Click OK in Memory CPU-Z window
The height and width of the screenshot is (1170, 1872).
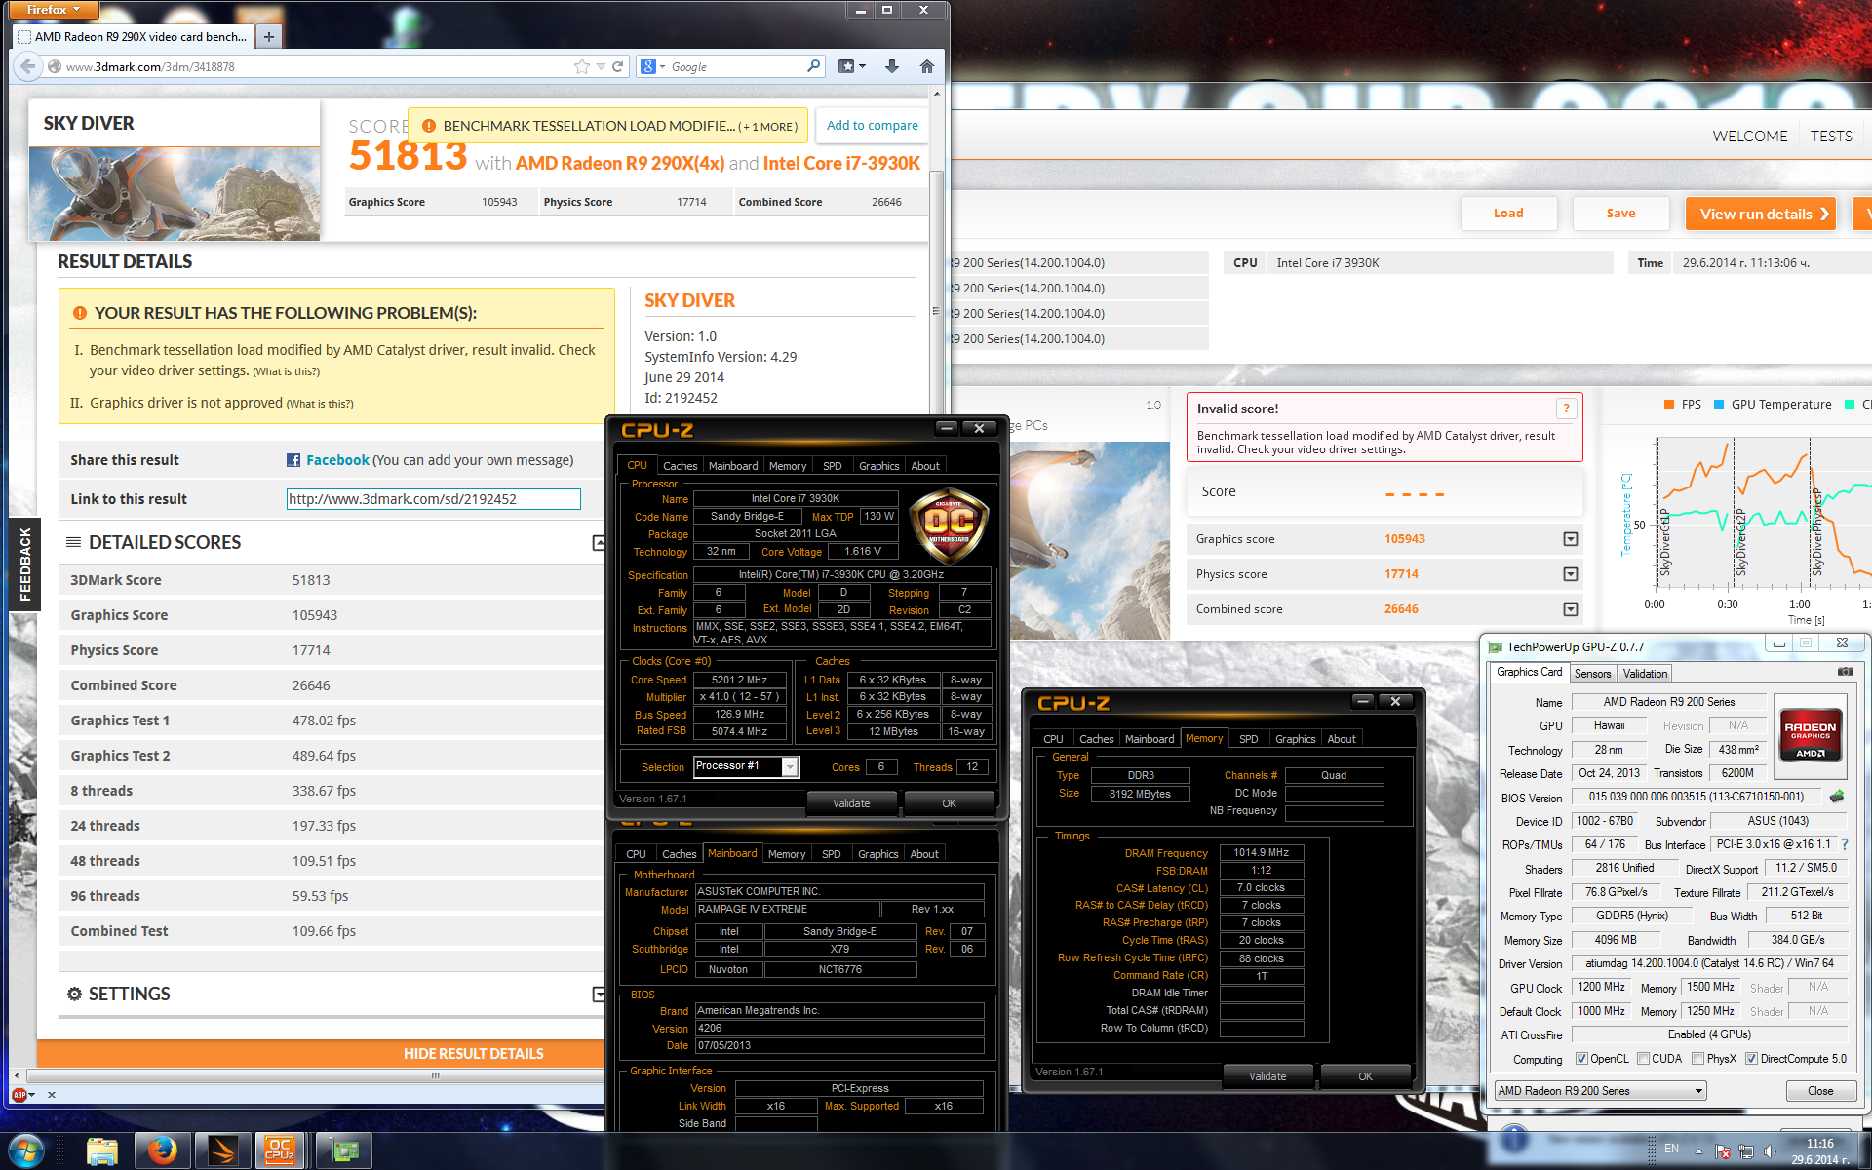tap(1365, 1076)
